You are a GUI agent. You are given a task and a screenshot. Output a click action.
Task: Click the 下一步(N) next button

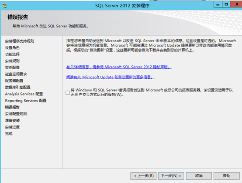[171, 176]
